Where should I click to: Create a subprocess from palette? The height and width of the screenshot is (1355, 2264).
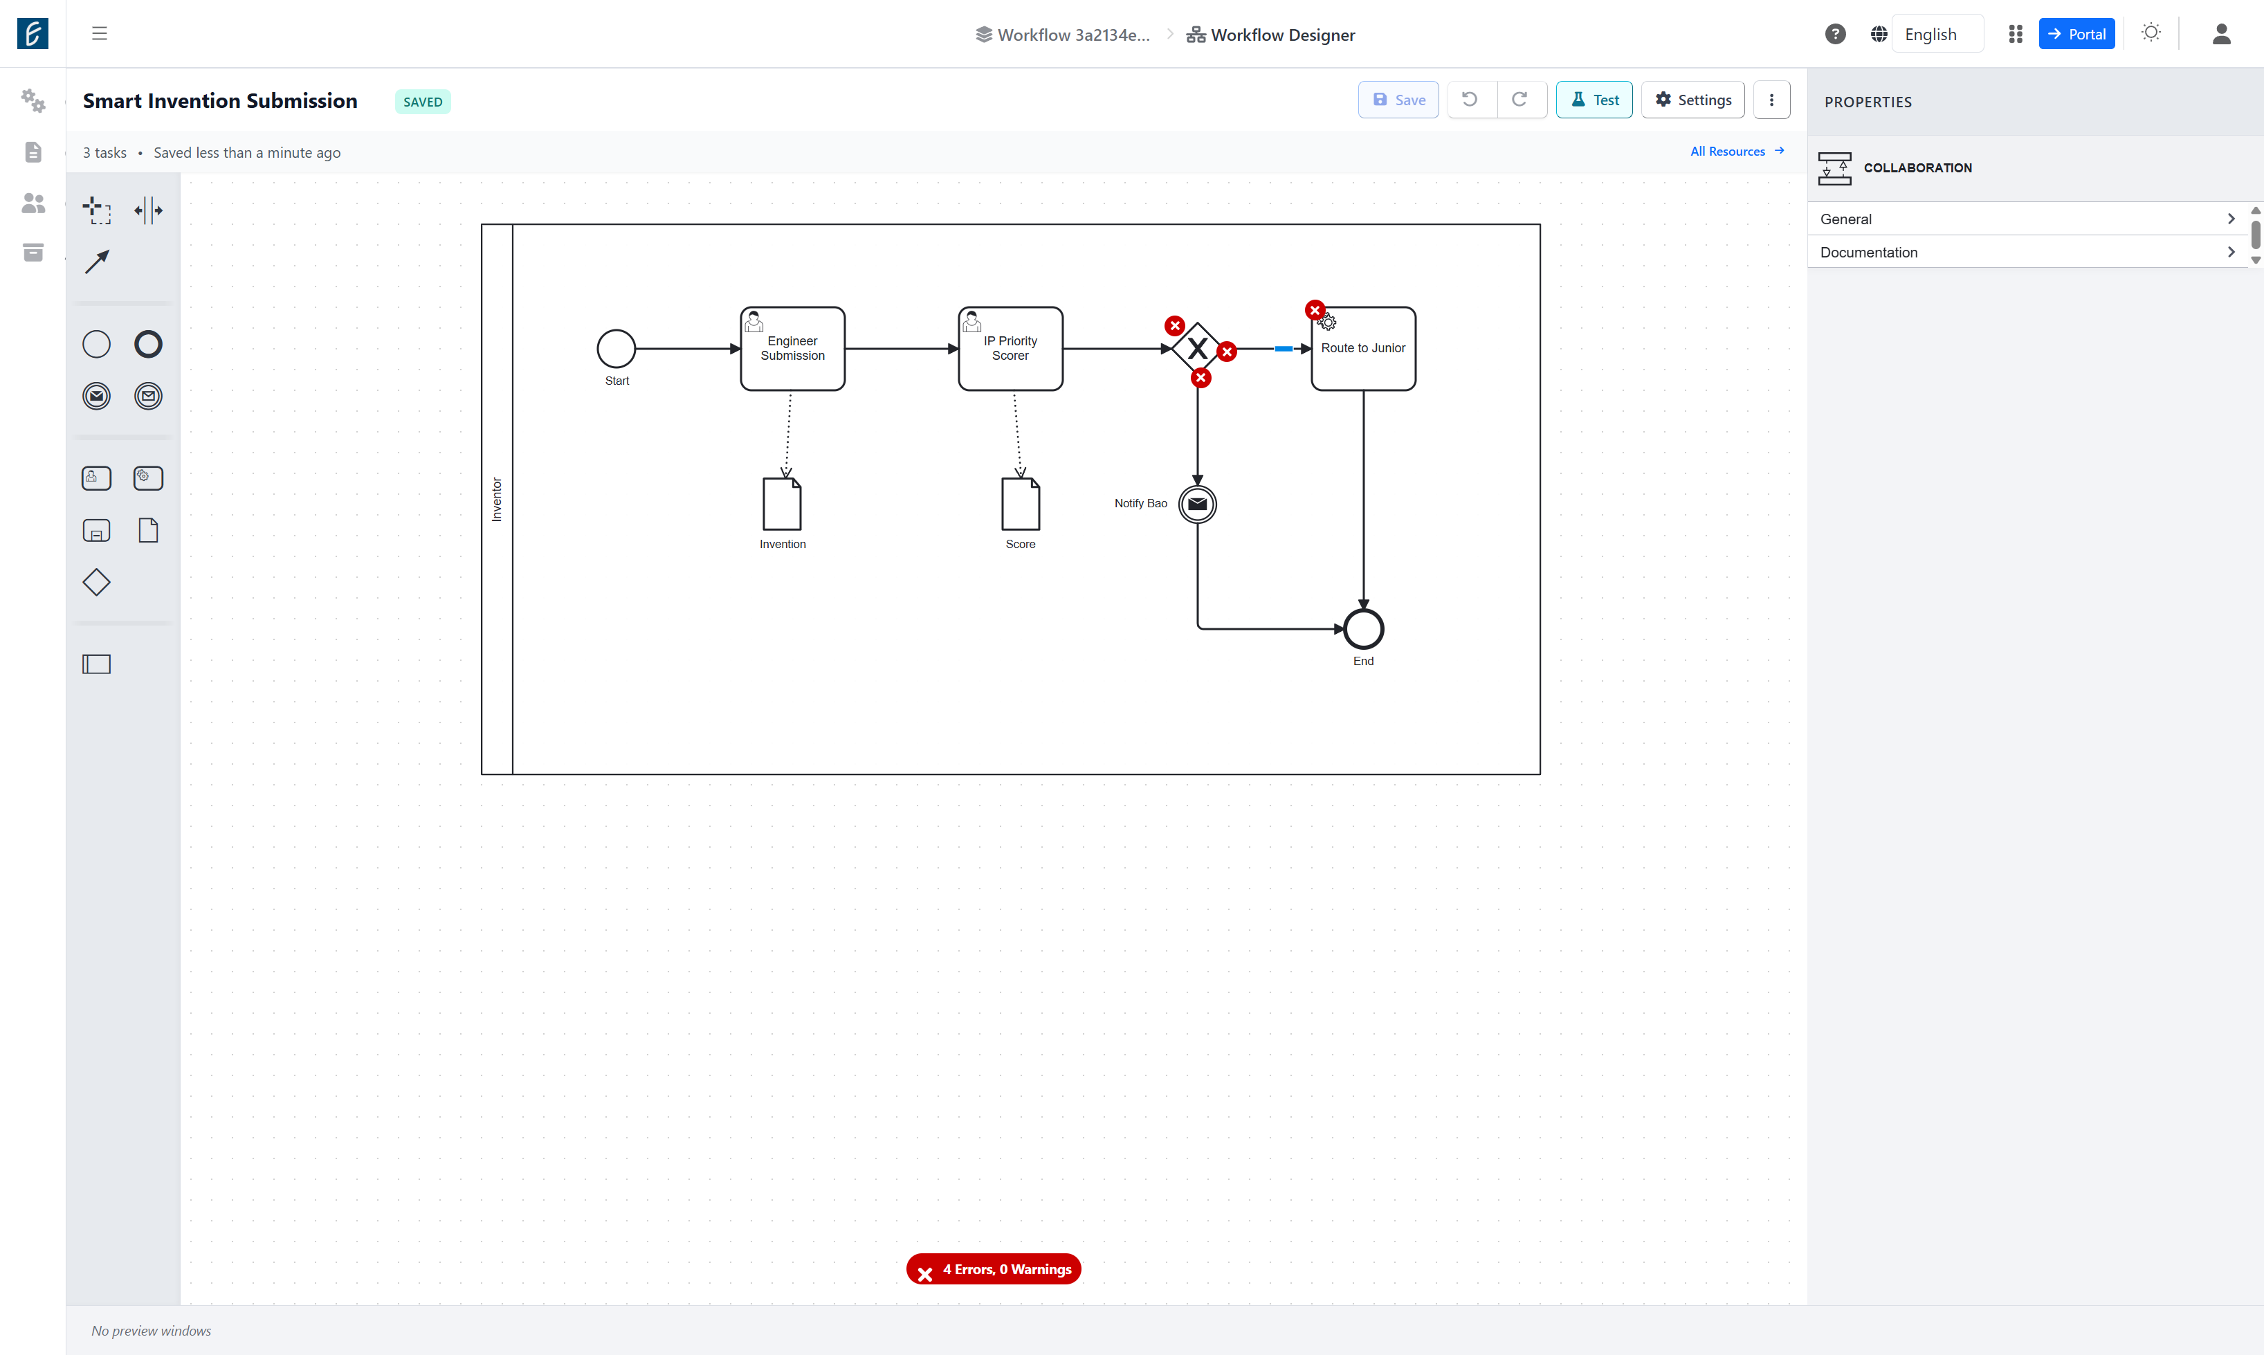[97, 531]
